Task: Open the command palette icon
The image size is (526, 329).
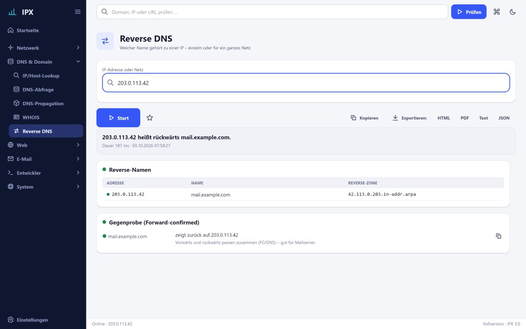Action: pyautogui.click(x=497, y=12)
